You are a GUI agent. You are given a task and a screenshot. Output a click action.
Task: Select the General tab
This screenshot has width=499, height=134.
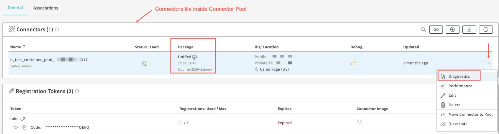(15, 8)
